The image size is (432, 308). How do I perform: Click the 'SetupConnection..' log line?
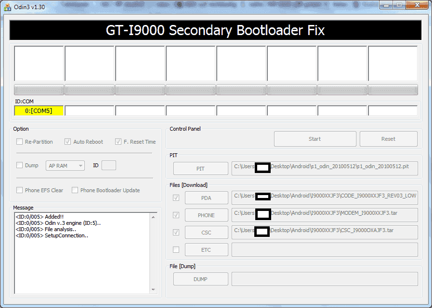tap(52, 235)
